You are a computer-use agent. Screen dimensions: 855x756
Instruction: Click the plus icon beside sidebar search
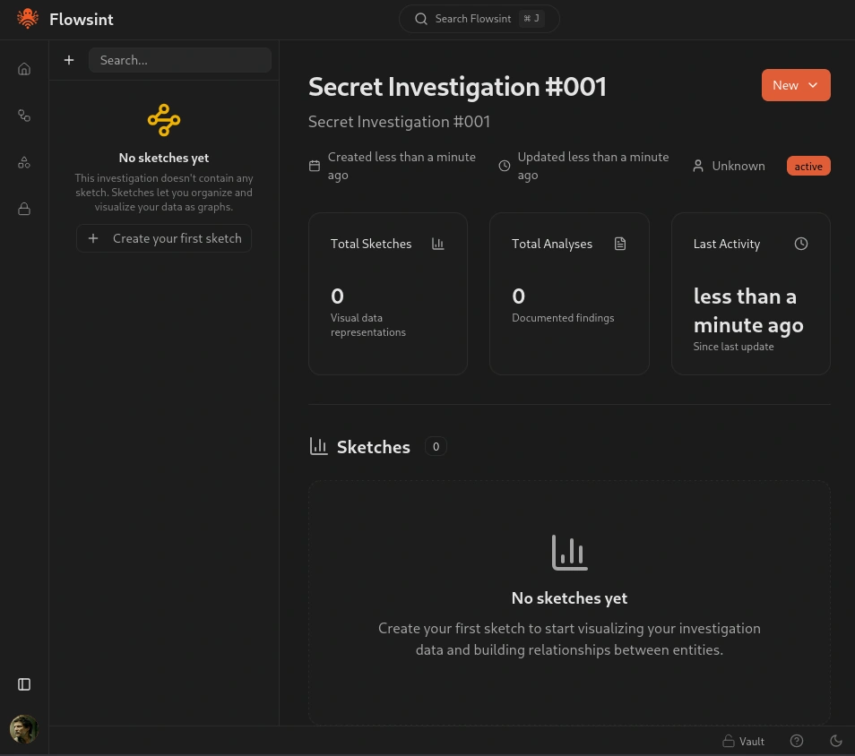coord(69,60)
